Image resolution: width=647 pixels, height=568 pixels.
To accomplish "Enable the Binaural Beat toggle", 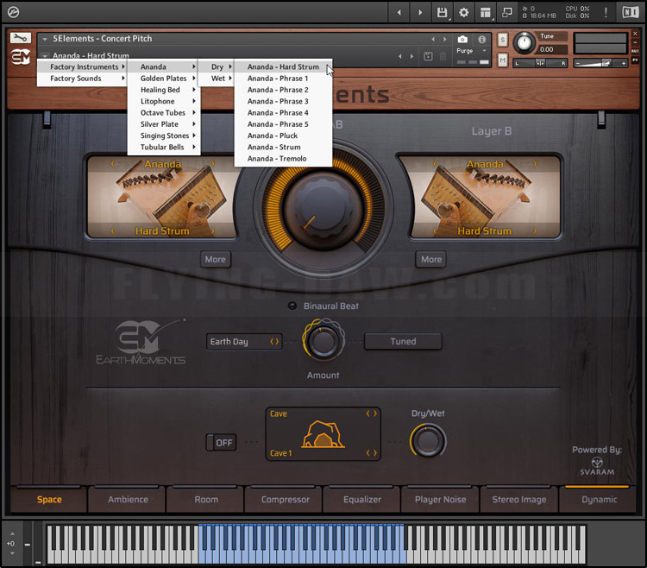I will 292,306.
